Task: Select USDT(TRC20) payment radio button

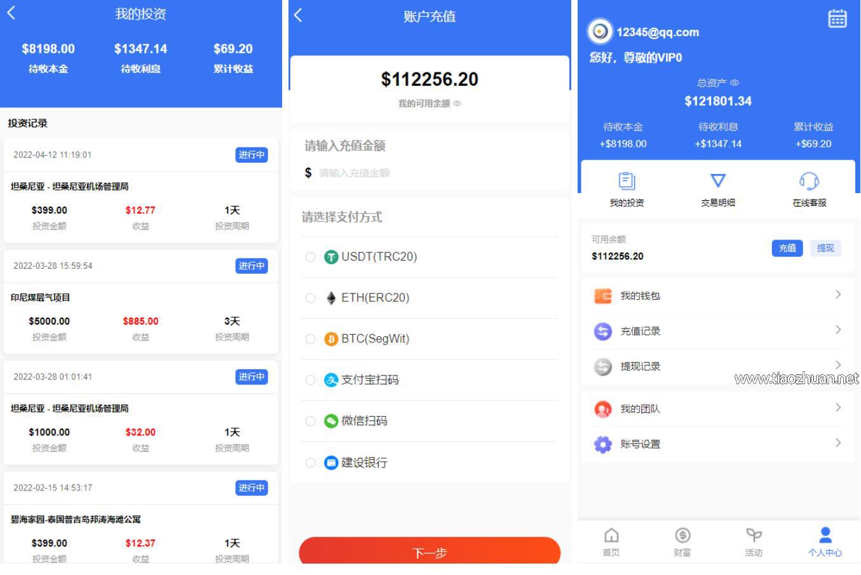Action: pyautogui.click(x=310, y=257)
